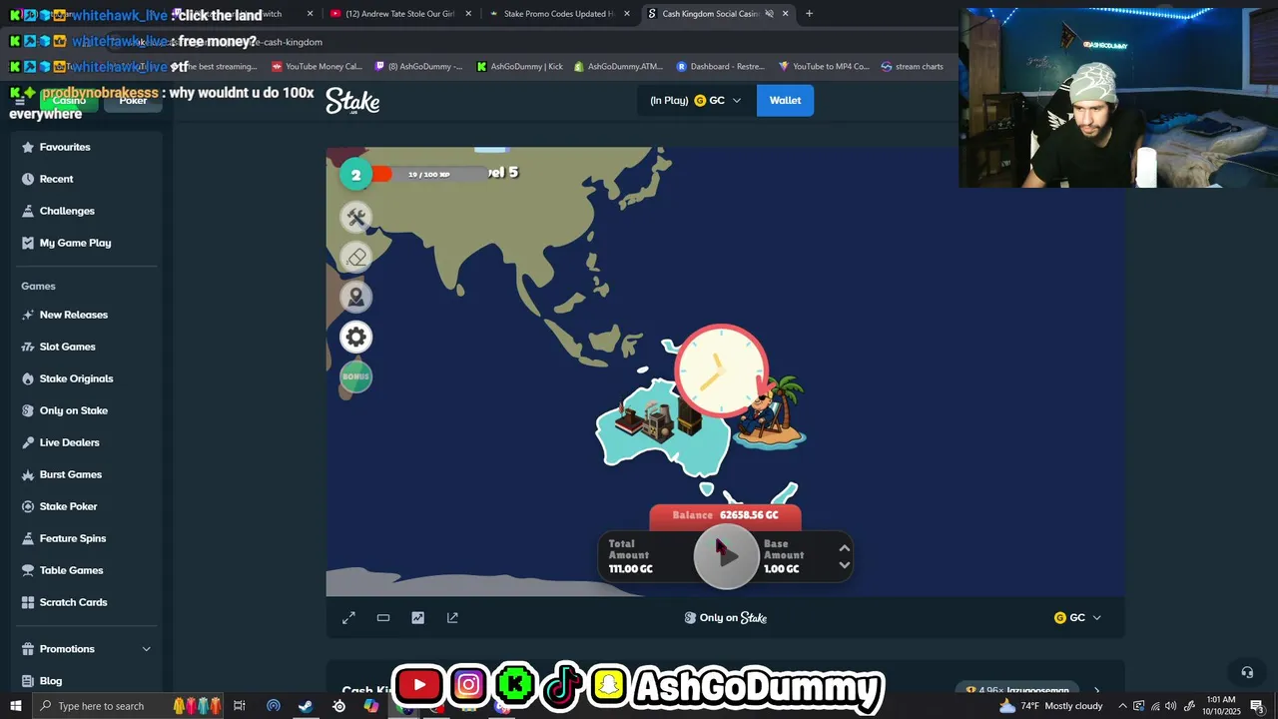The height and width of the screenshot is (719, 1278).
Task: Open the YouTube Money Cal... bookmark
Action: [x=317, y=67]
